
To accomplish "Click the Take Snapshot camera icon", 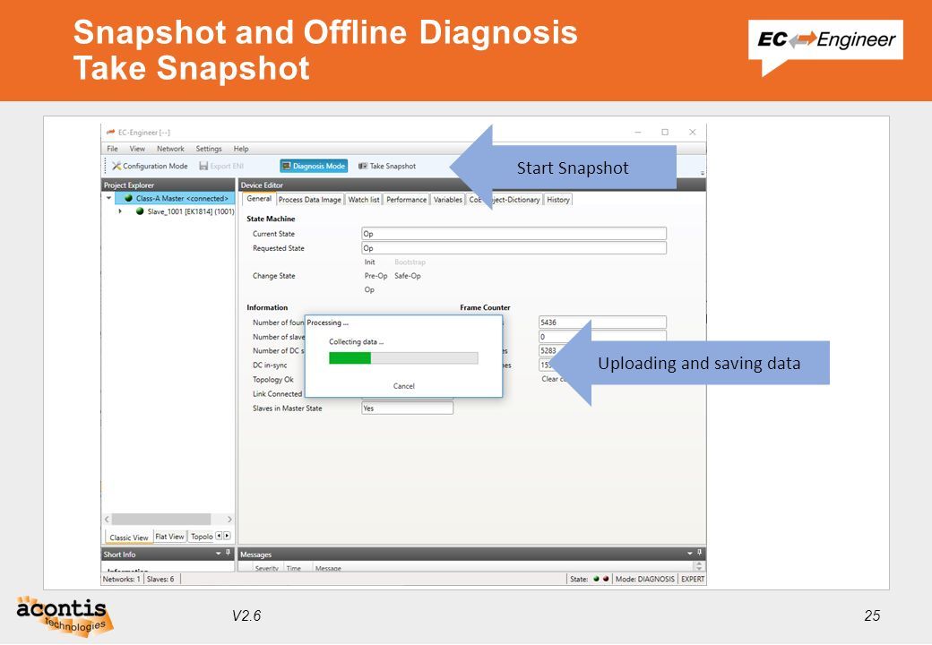I will point(363,167).
